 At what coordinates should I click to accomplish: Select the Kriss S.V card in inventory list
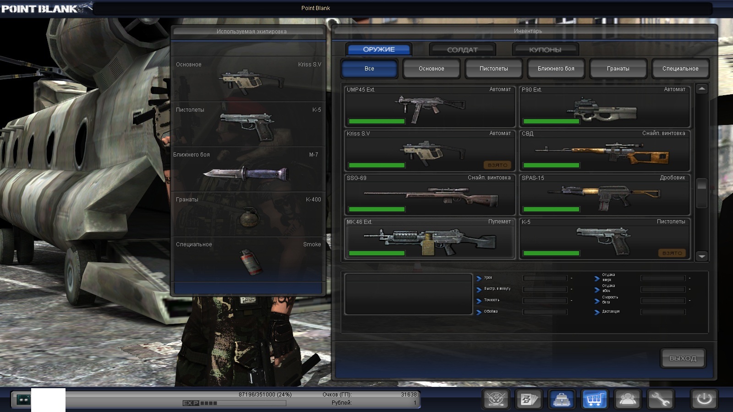pos(430,151)
